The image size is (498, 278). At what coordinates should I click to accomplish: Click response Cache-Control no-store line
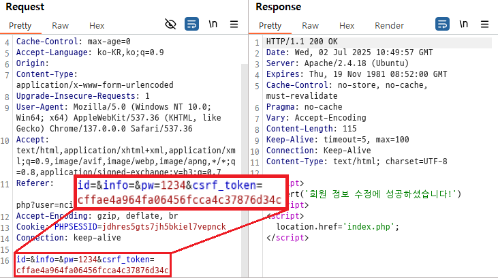tap(347, 85)
